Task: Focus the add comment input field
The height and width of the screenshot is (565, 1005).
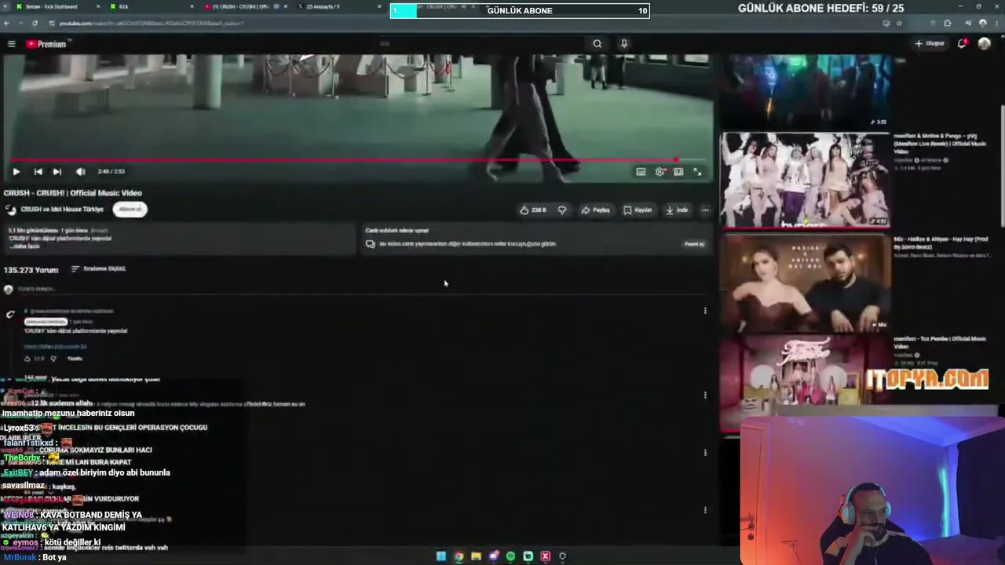Action: pos(361,289)
